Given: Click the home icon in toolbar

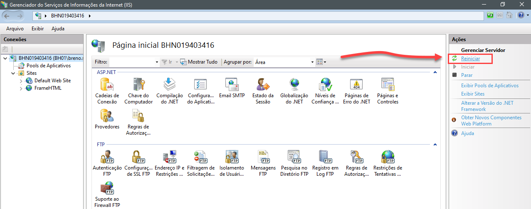Looking at the screenshot, I should 509,15.
